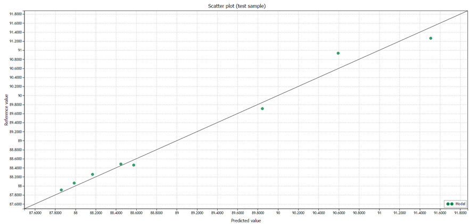Select the Model legend label
Screen dimensions: 471x224
(460, 204)
